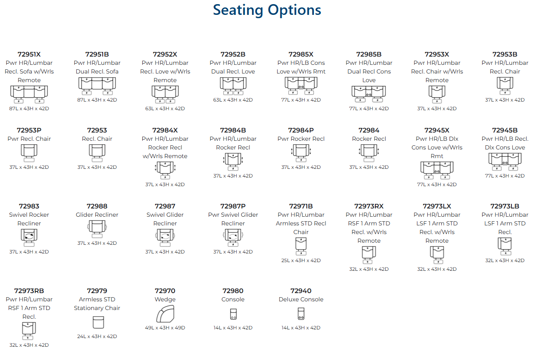This screenshot has height=355, width=551.
Task: Click the 72953B Recl. Chair description text
Action: pos(505,67)
